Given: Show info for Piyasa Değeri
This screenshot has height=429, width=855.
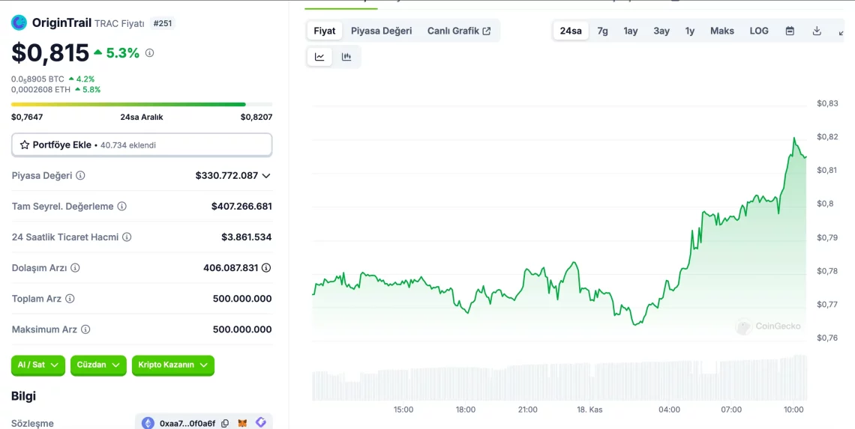Looking at the screenshot, I should [x=80, y=175].
